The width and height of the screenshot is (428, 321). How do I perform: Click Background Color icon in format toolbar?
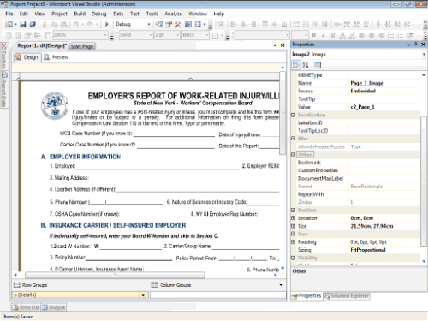click(x=352, y=35)
